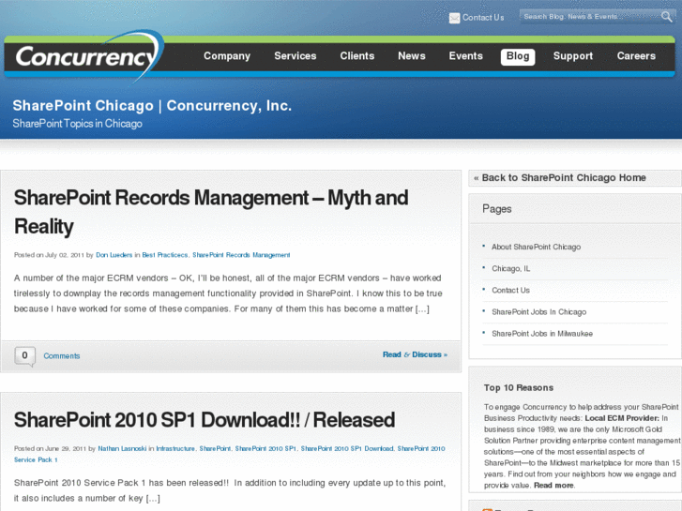Open the Company menu

(227, 56)
